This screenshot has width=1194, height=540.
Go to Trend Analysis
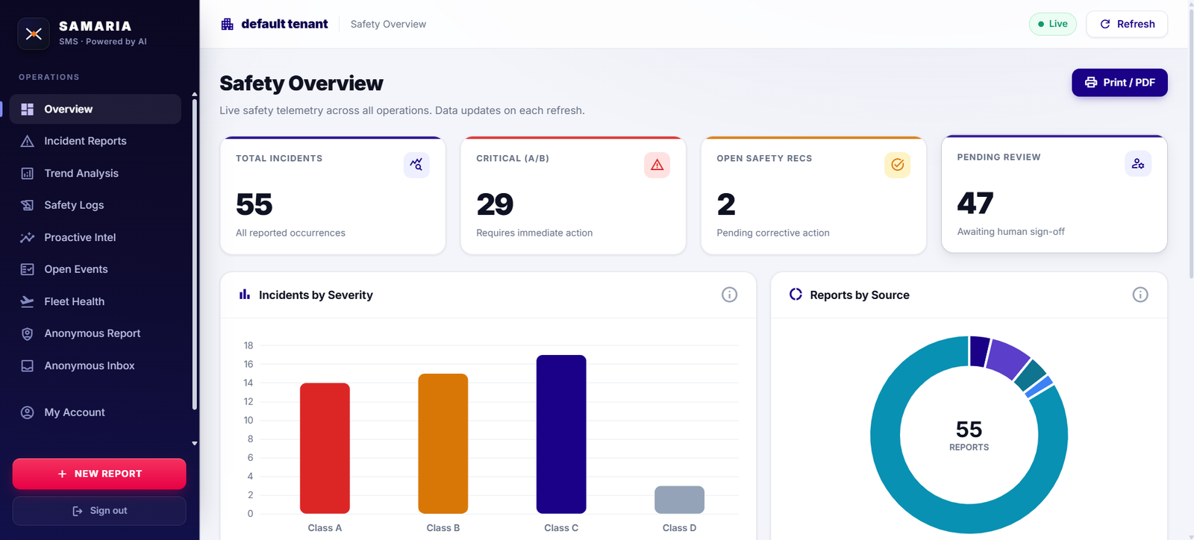(x=96, y=173)
